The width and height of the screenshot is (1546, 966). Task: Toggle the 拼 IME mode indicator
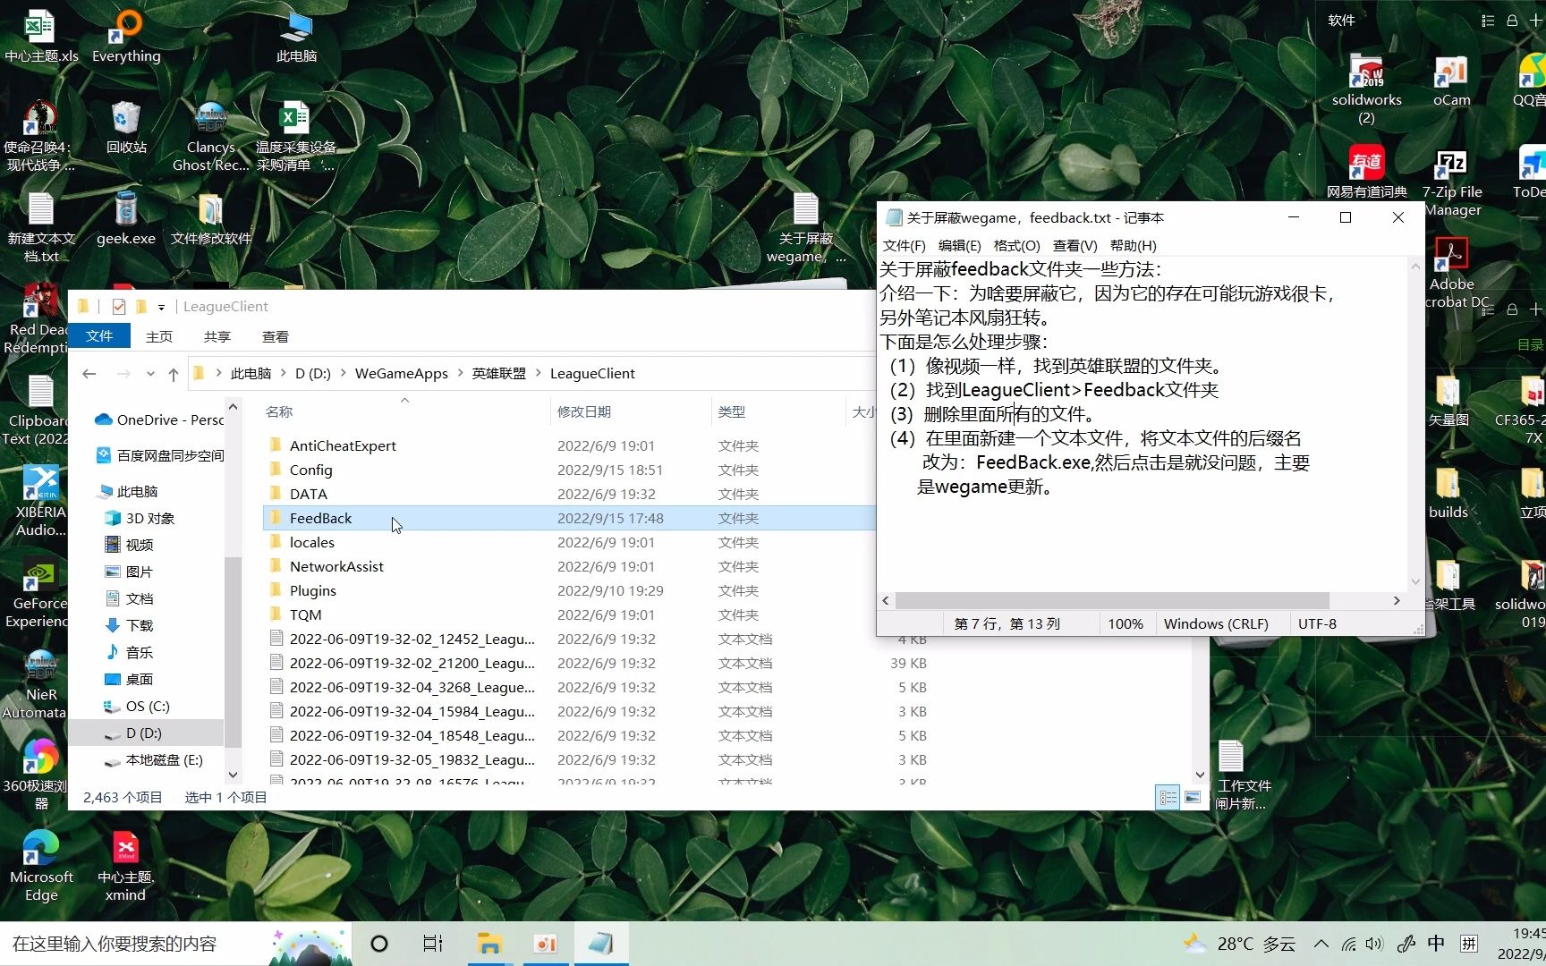pos(1468,944)
